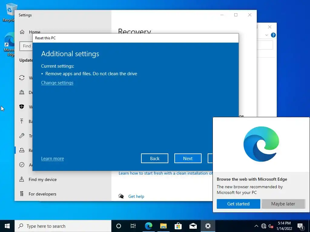Select Home in Settings sidebar

click(35, 32)
